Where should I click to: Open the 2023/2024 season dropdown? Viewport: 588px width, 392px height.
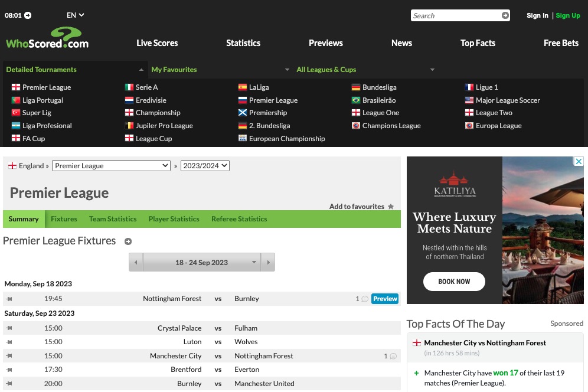(x=205, y=166)
